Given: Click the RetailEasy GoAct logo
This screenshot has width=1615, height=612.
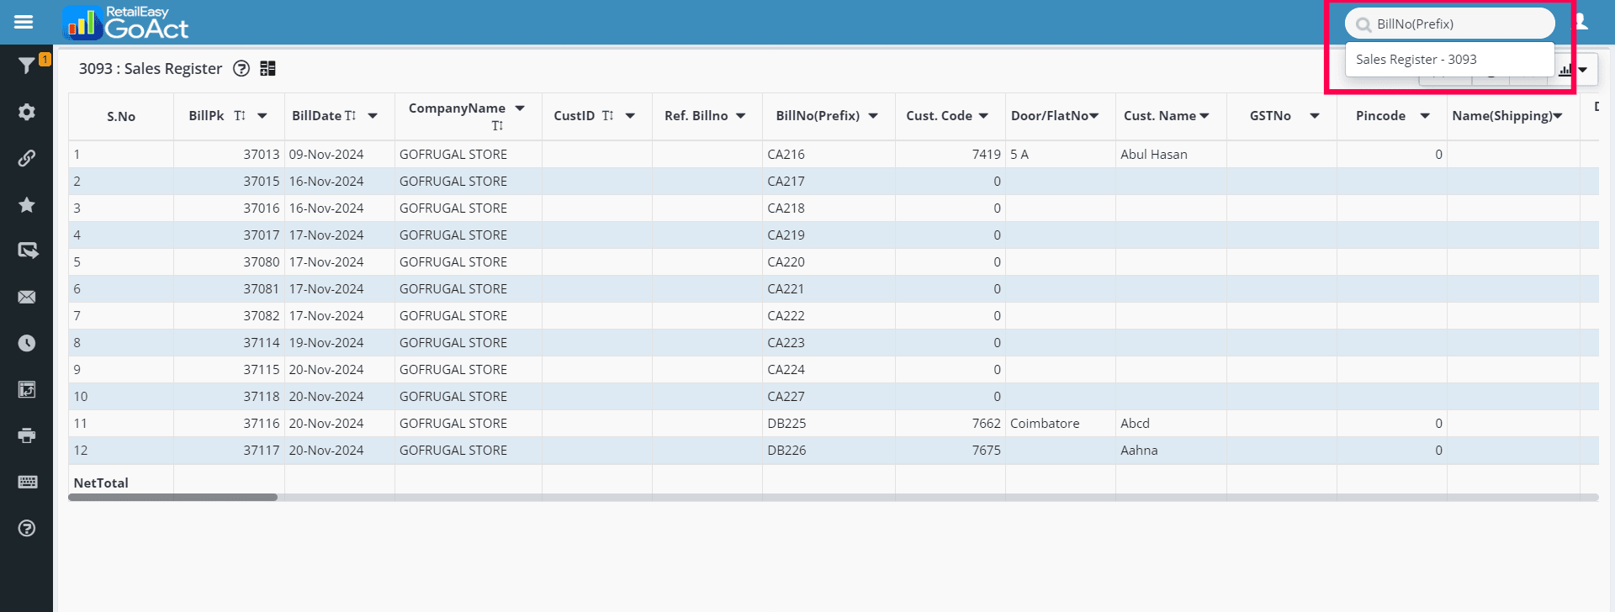Looking at the screenshot, I should [x=126, y=23].
